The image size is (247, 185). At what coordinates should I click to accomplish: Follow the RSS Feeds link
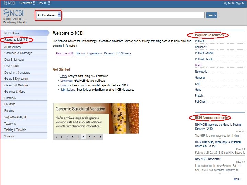click(x=124, y=53)
